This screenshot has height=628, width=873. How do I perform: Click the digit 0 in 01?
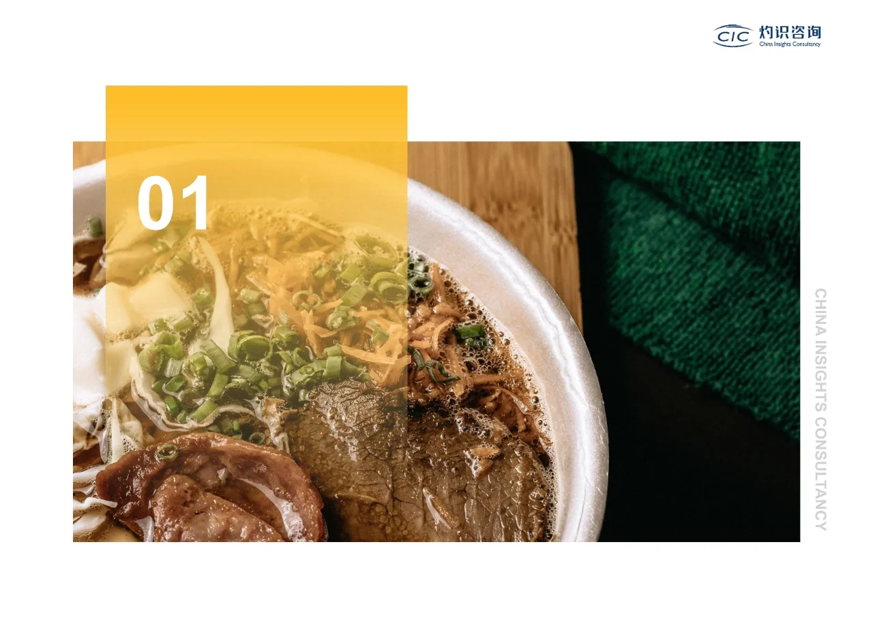tap(156, 204)
